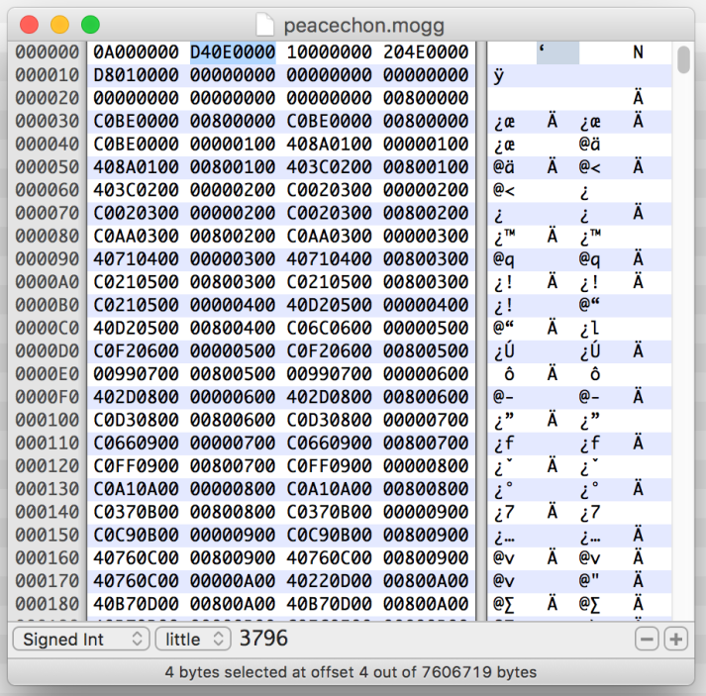Click the ÿ character in text column
Screen dimensions: 706x696
pos(500,76)
